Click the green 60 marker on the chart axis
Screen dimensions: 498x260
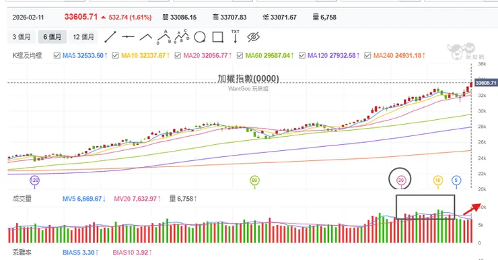click(254, 181)
